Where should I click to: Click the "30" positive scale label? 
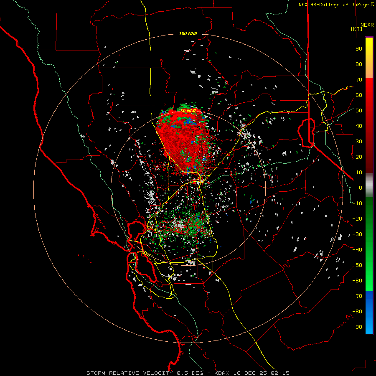coord(359,142)
